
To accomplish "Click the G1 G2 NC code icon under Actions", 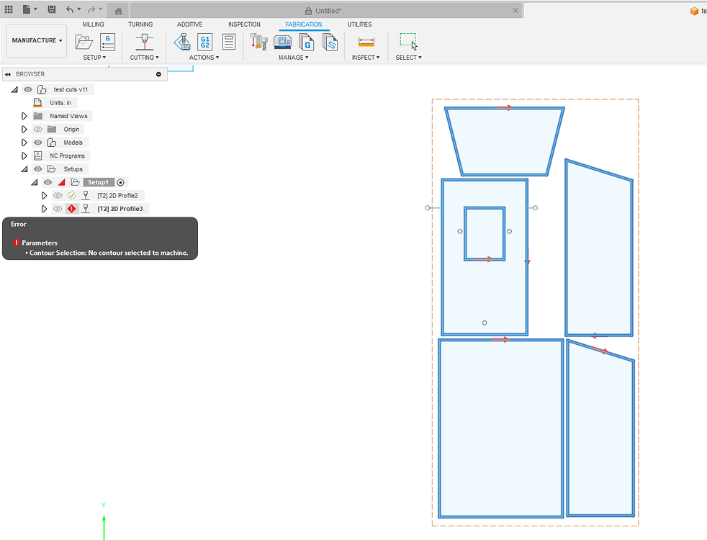I will coord(205,42).
